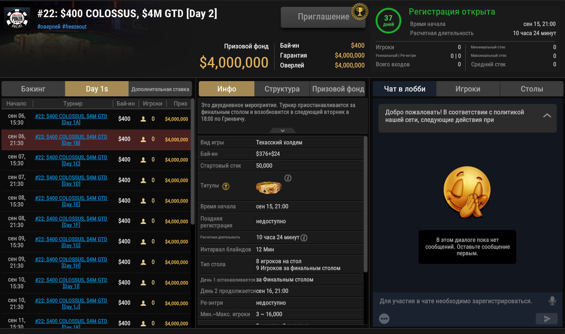
Task: Expand the tournament description down arrow
Action: (x=282, y=131)
